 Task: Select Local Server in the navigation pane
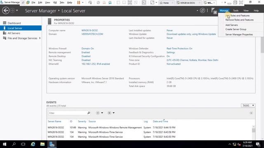pos(21,28)
